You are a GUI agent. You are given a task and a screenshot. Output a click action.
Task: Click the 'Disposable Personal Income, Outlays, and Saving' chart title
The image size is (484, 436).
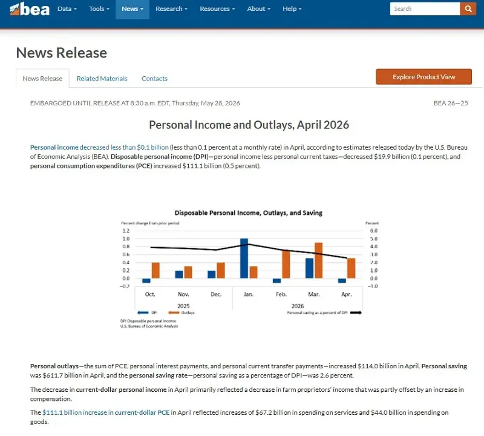click(x=248, y=213)
